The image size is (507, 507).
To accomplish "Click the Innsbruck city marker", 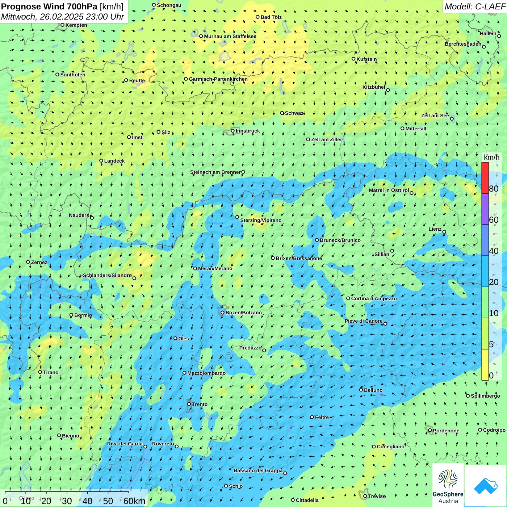I will [x=233, y=131].
